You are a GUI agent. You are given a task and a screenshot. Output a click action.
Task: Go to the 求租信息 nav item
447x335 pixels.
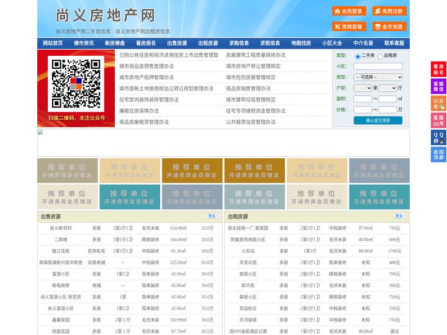[270, 43]
